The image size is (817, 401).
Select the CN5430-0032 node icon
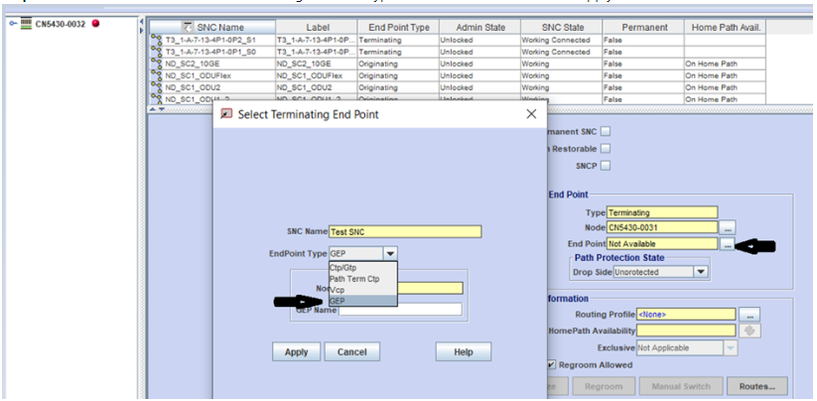pos(26,24)
